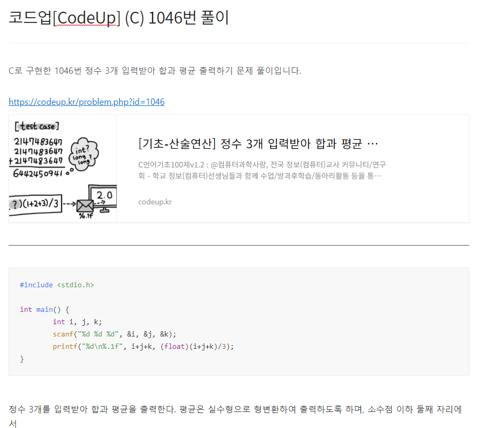Click the code line '#include <stdio.h>'

57,285
